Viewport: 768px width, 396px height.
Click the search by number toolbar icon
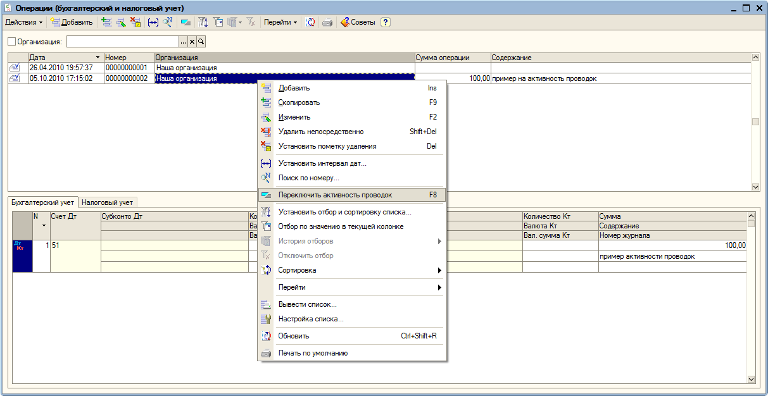point(167,22)
